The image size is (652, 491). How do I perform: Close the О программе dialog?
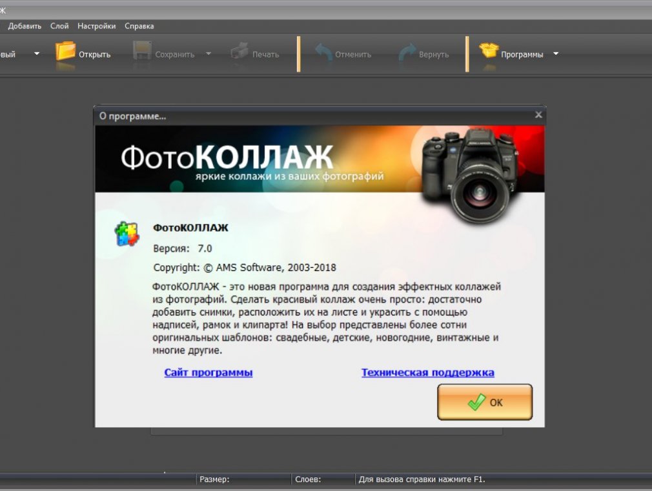coord(538,115)
